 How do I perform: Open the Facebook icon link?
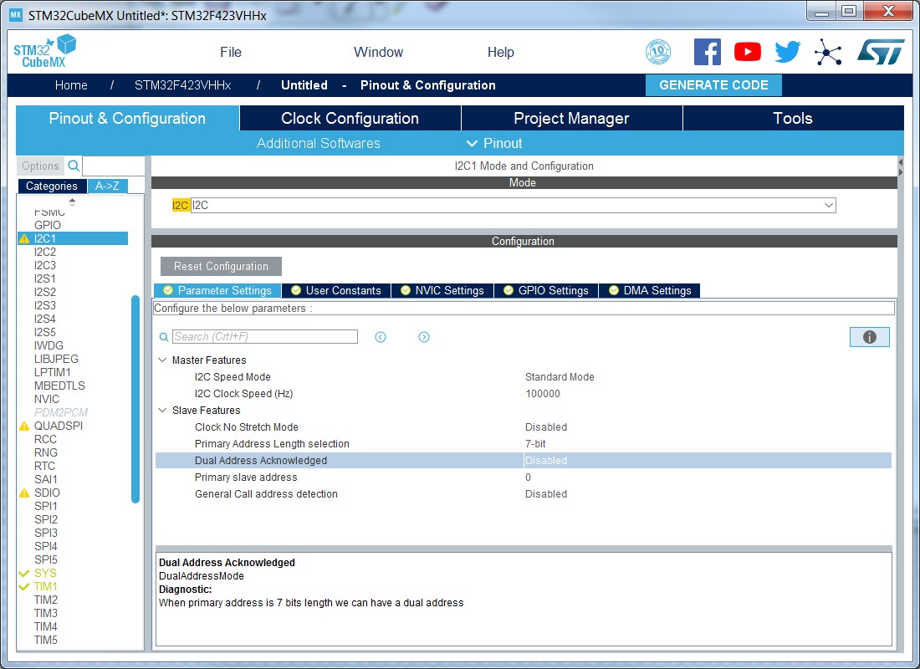click(707, 52)
